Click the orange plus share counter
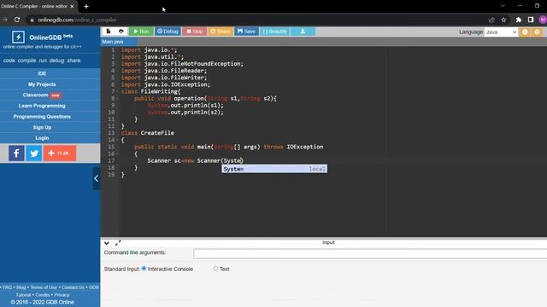 (x=60, y=153)
